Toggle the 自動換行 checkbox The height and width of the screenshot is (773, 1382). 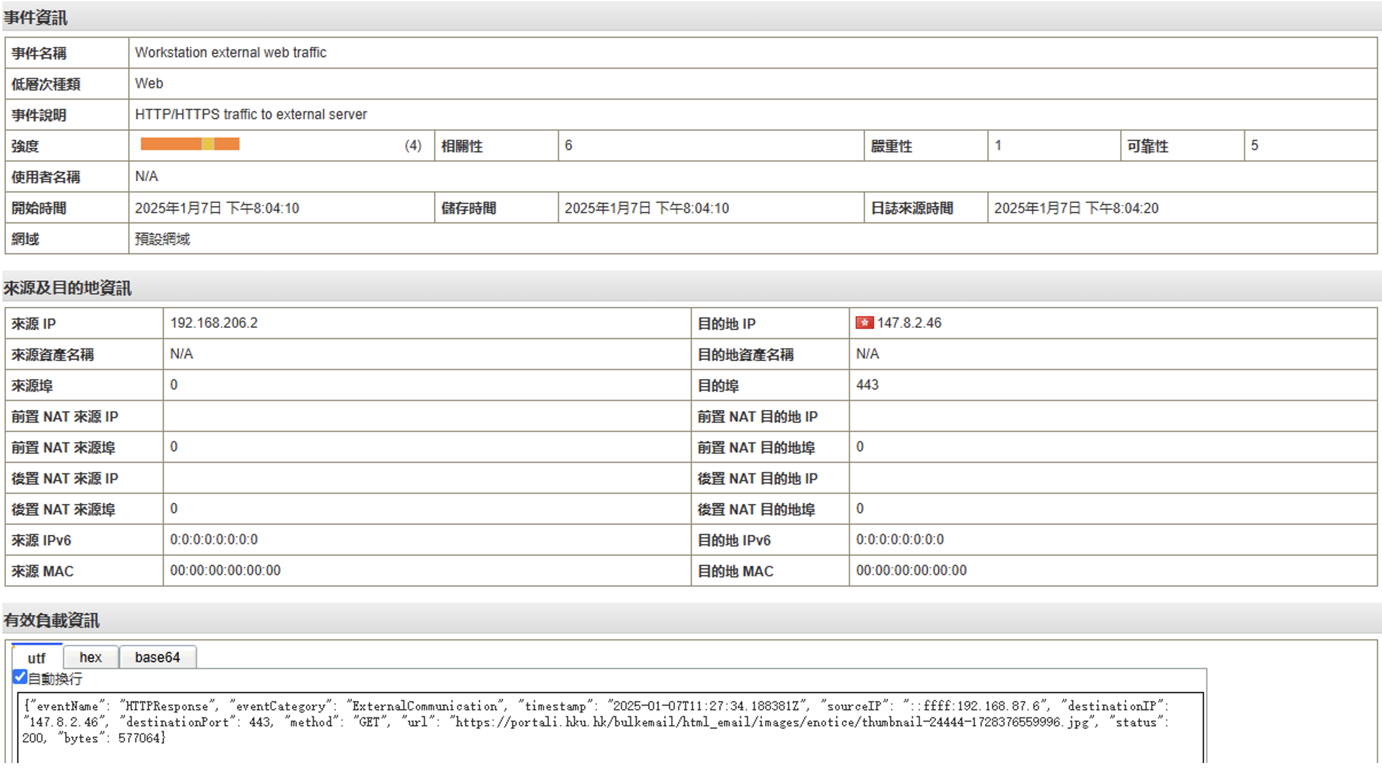(x=20, y=677)
